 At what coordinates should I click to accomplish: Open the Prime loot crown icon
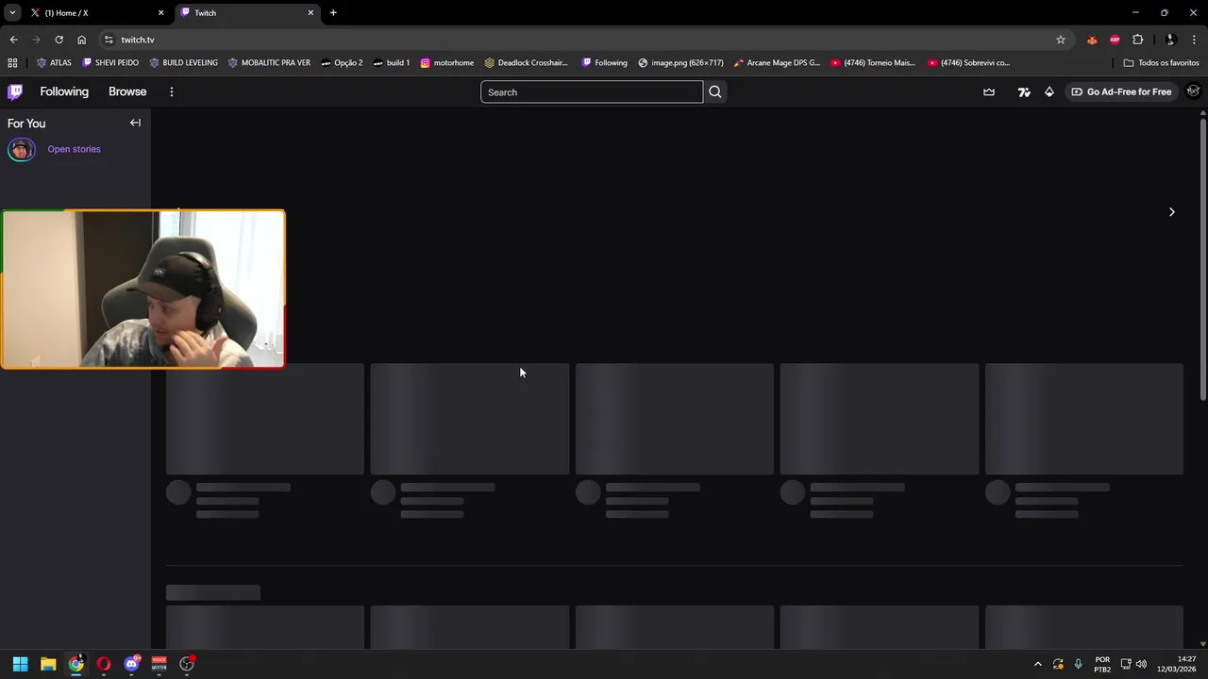tap(989, 91)
